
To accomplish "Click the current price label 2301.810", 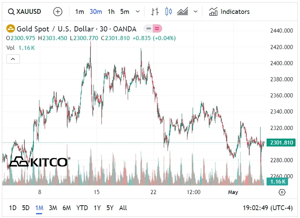I will (x=281, y=142).
